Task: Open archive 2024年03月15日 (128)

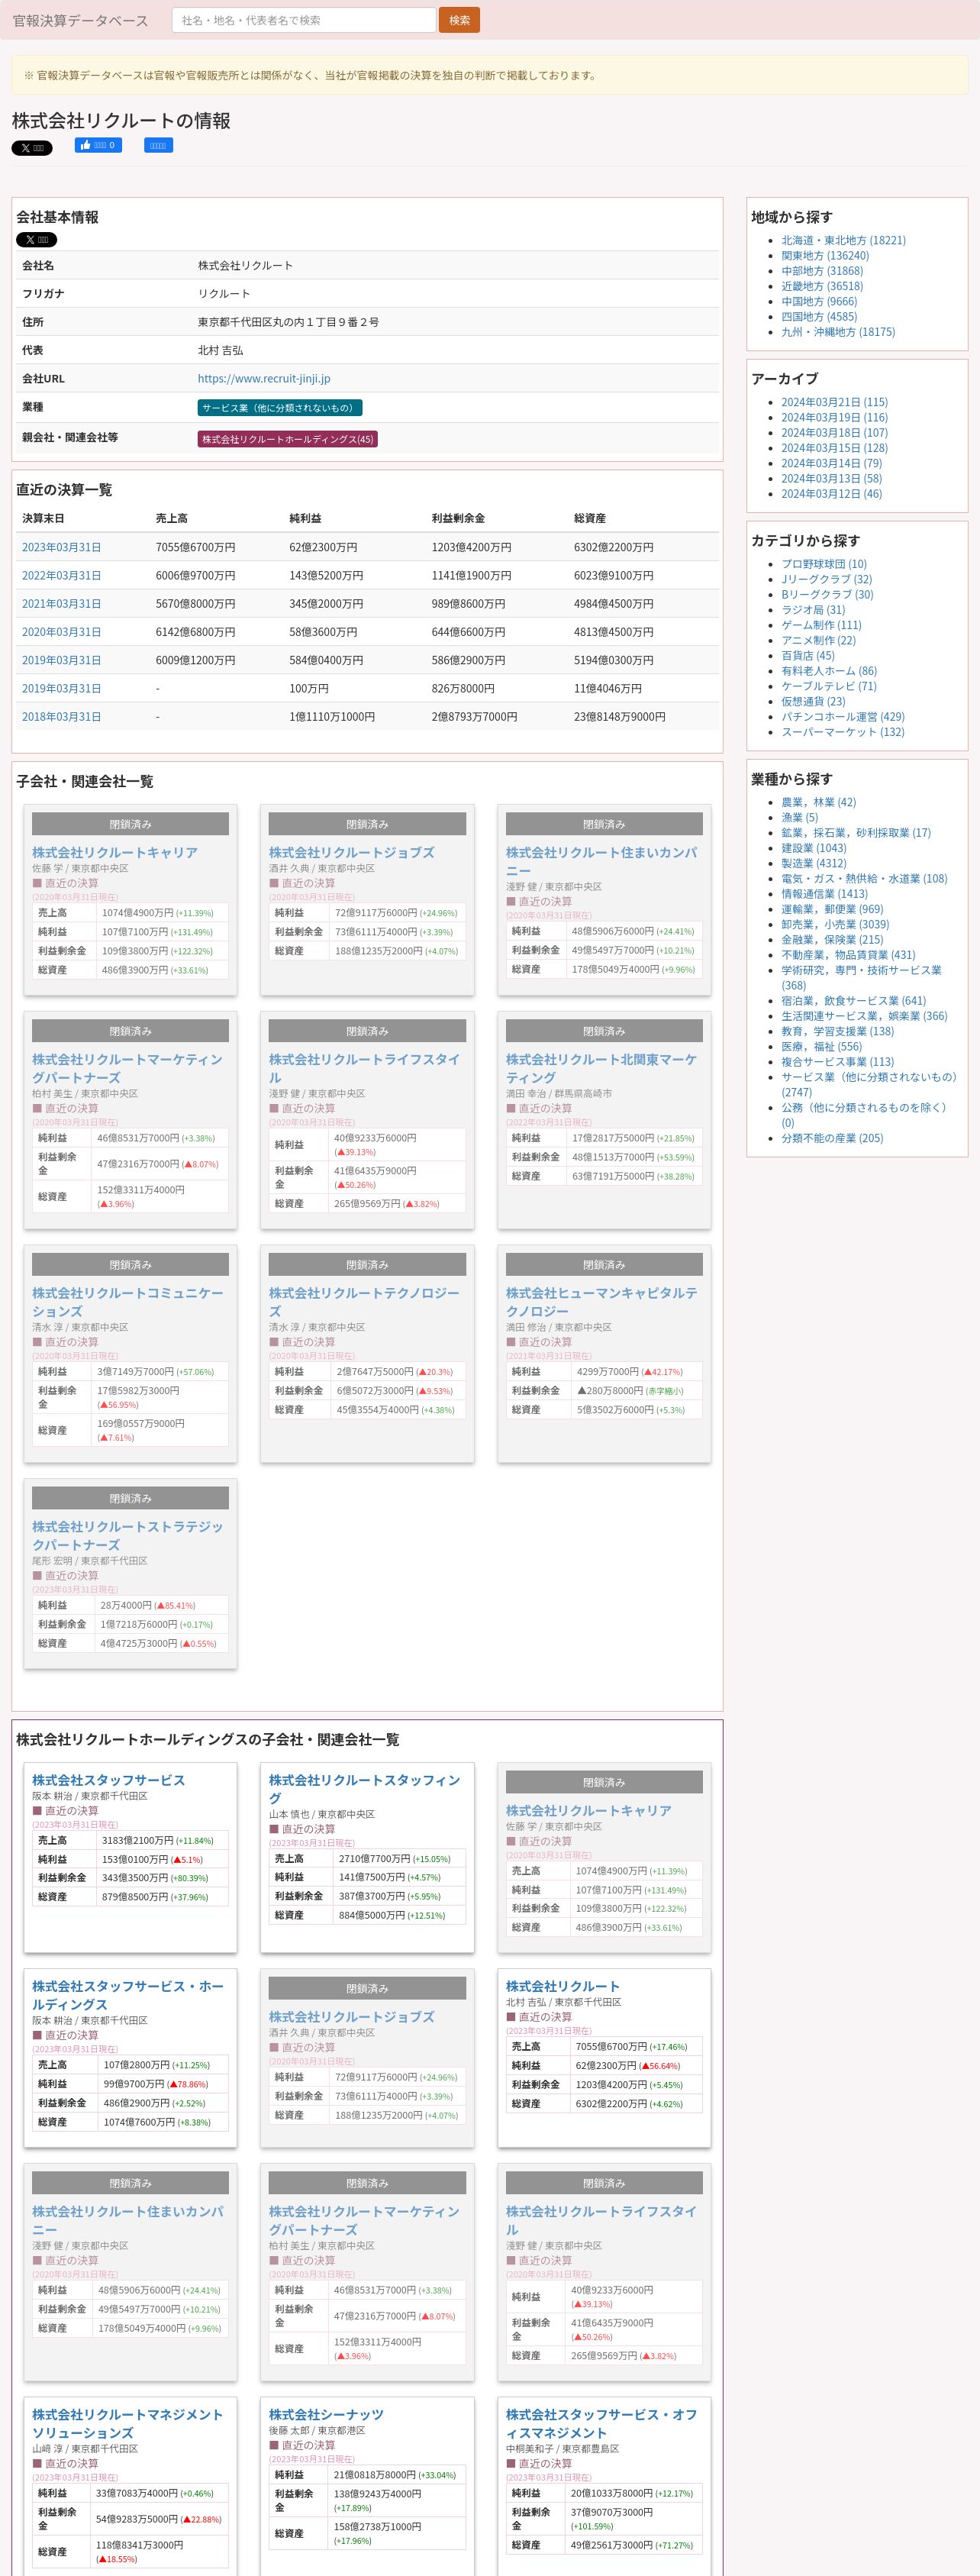Action: coord(834,448)
